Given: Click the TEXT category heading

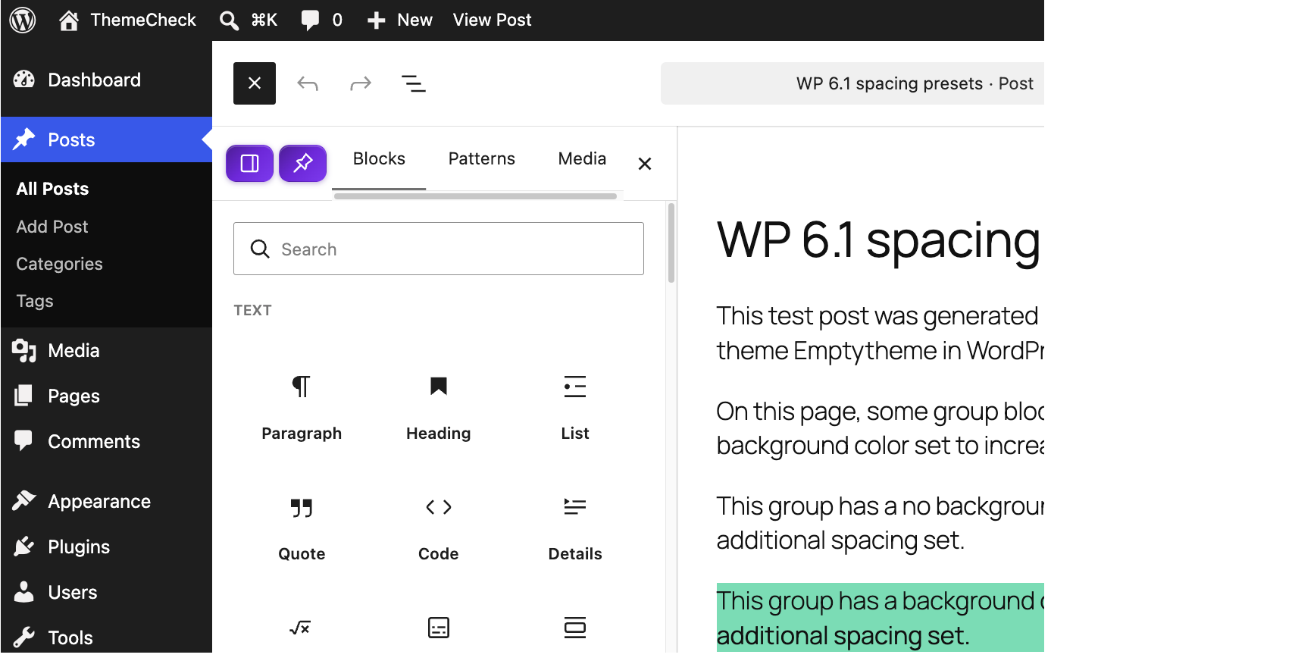Looking at the screenshot, I should tap(252, 310).
